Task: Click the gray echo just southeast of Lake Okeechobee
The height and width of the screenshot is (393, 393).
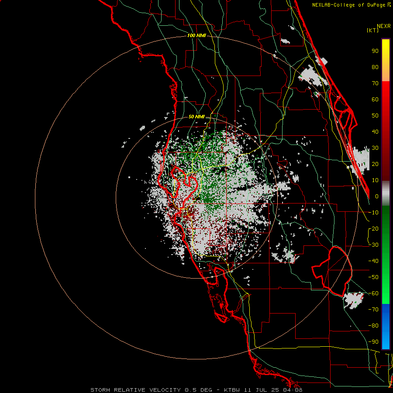Action: point(353,300)
